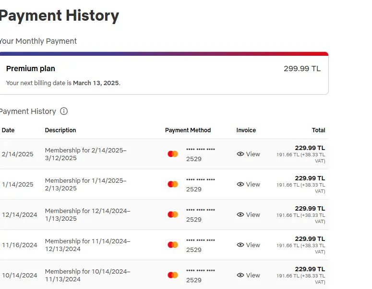
Task: Click the Mastercard logo in 10/14/2024 row
Action: (173, 275)
